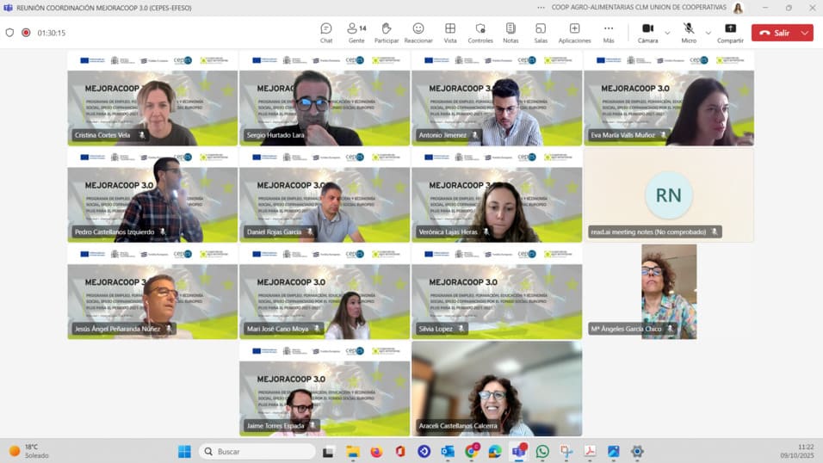Open the Más options menu
The height and width of the screenshot is (463, 823).
click(609, 32)
